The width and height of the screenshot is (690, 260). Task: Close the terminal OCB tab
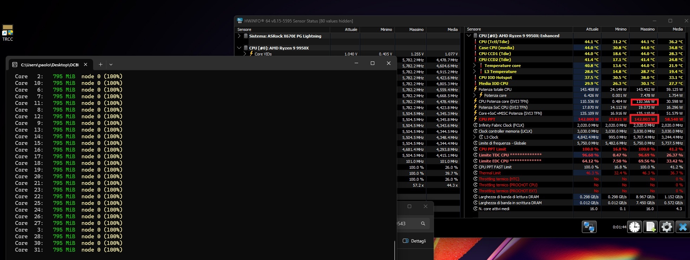point(85,65)
